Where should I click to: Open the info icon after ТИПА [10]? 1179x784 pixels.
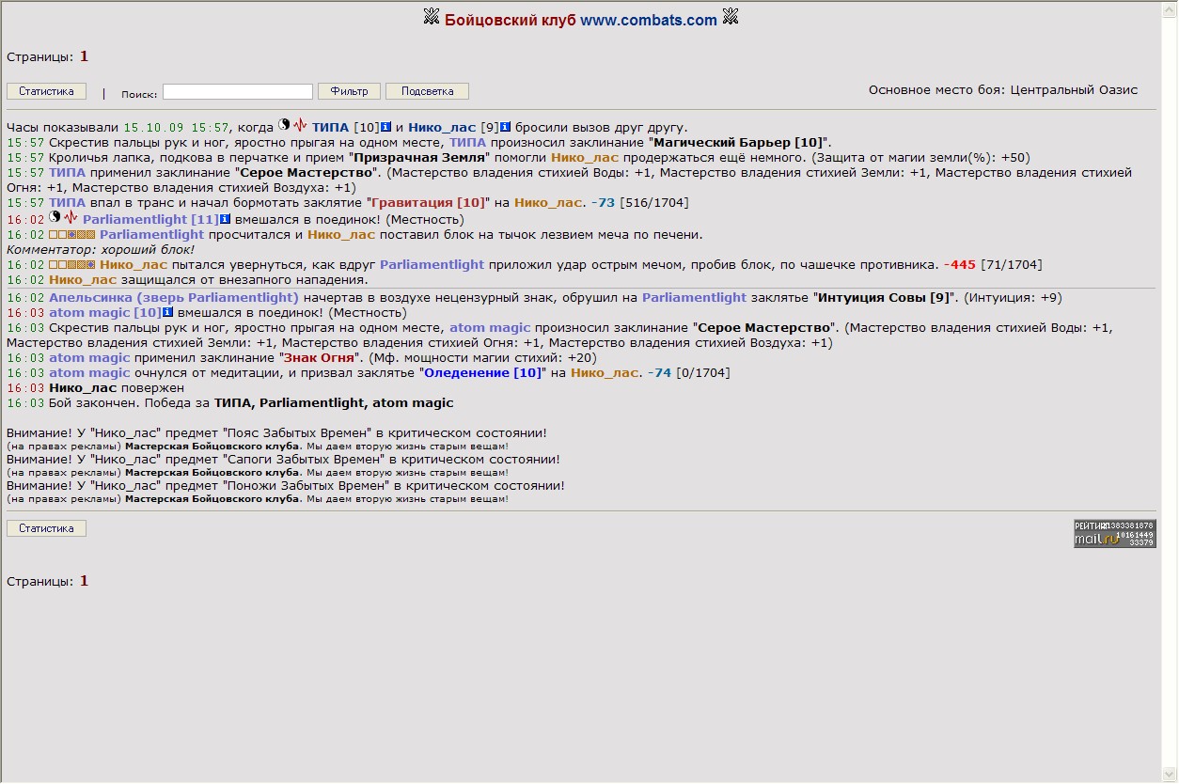[386, 127]
